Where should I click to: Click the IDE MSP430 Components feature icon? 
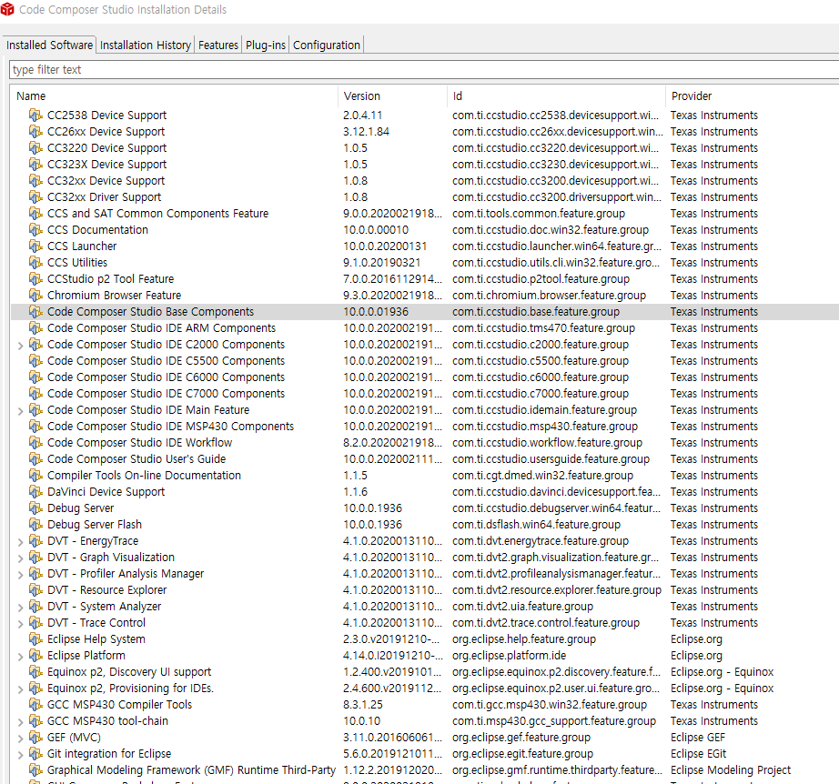[35, 427]
